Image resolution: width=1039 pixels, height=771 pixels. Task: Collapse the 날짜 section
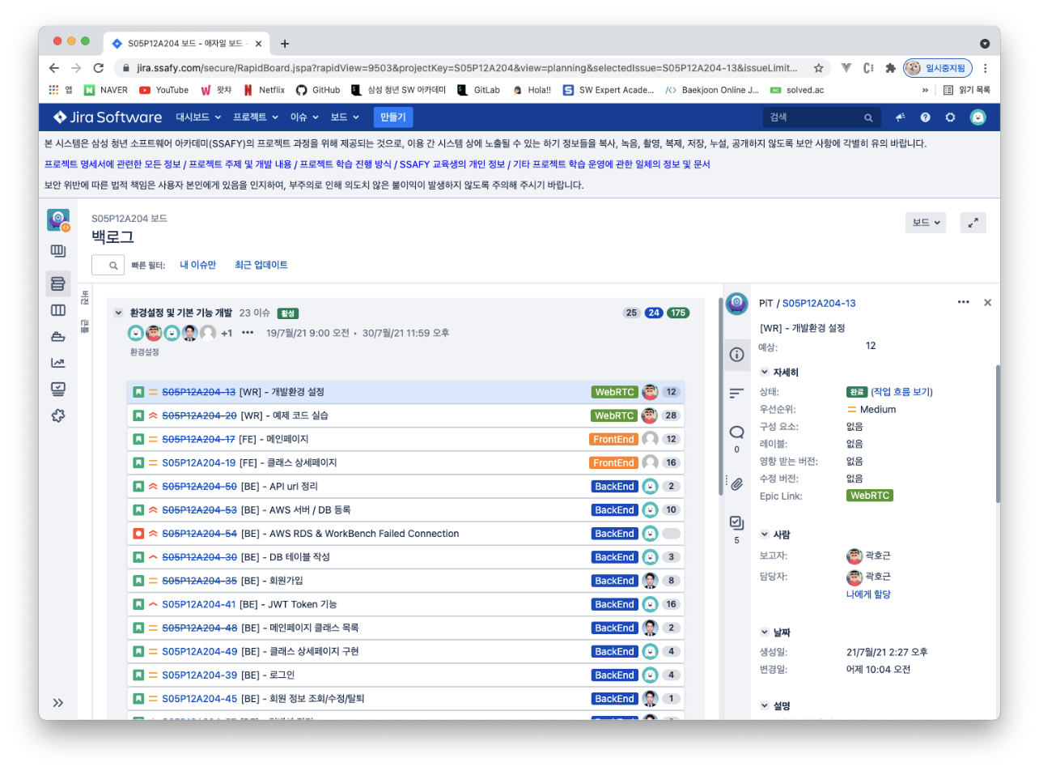click(x=764, y=632)
